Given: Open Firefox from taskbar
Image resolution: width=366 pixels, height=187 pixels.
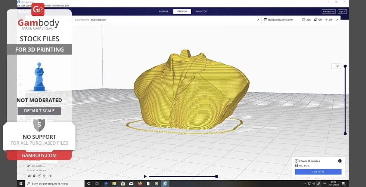Looking at the screenshot, I should 140,184.
